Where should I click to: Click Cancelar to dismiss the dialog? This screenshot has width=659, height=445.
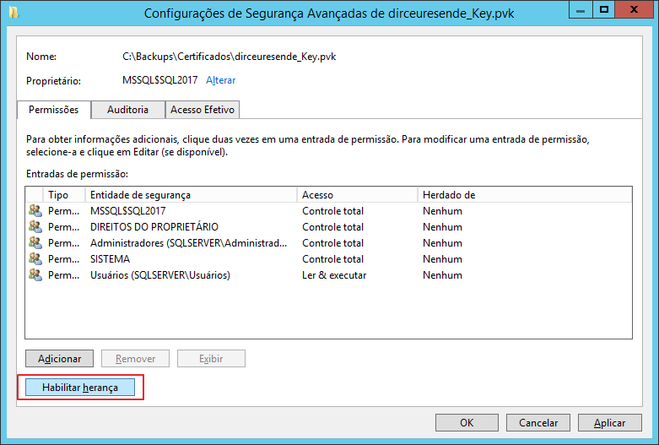[x=538, y=423]
